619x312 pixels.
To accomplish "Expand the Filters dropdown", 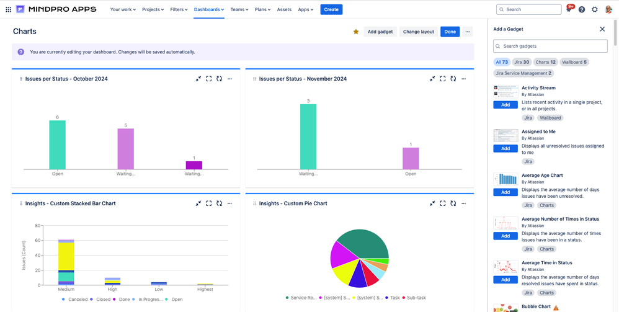I will tap(179, 9).
